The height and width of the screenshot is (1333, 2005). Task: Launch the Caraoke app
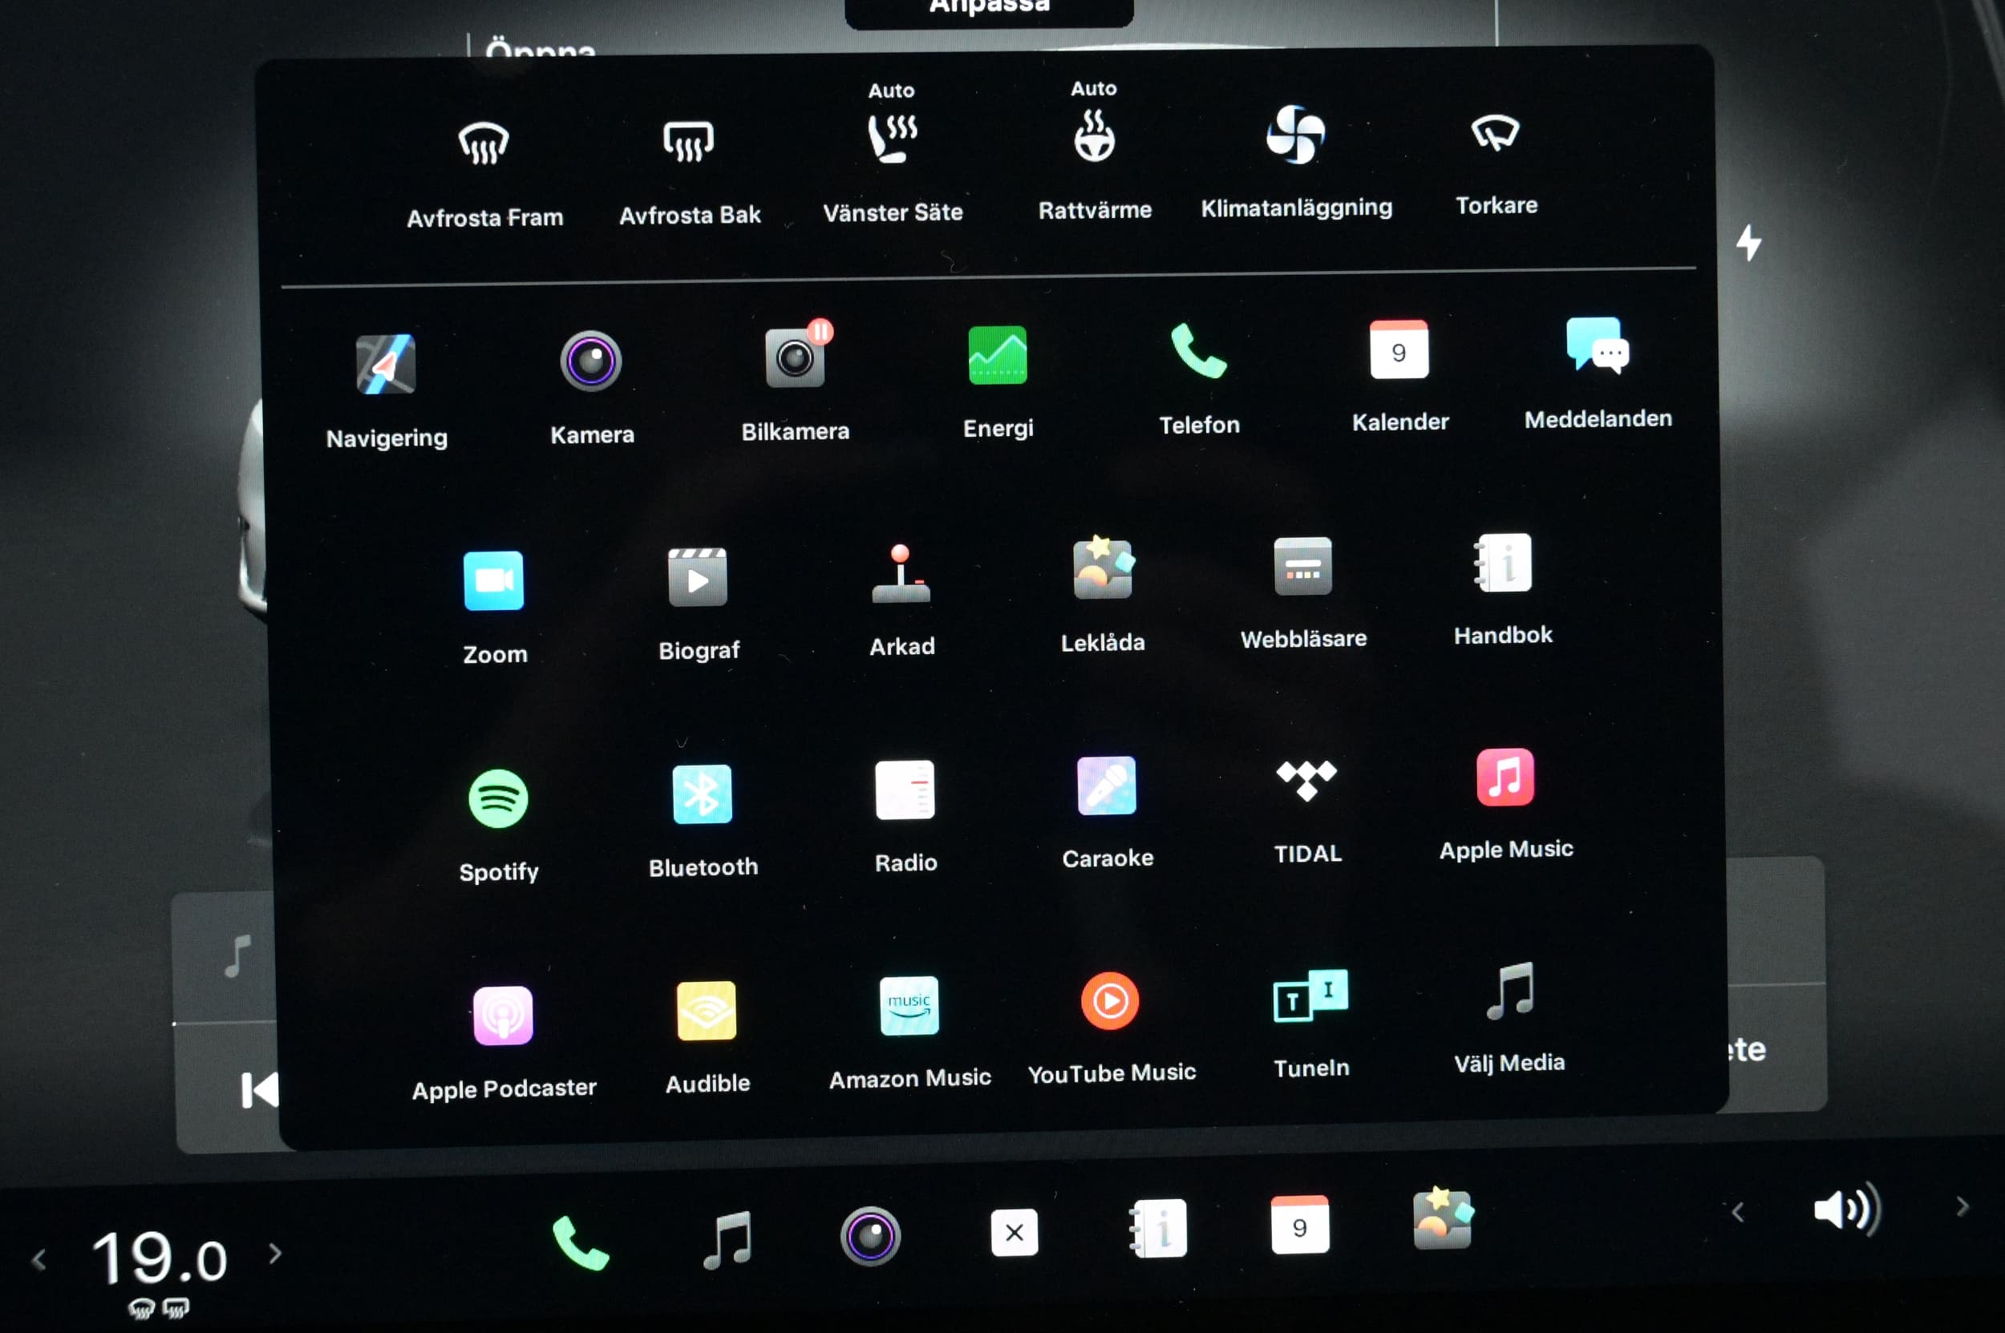tap(1106, 786)
